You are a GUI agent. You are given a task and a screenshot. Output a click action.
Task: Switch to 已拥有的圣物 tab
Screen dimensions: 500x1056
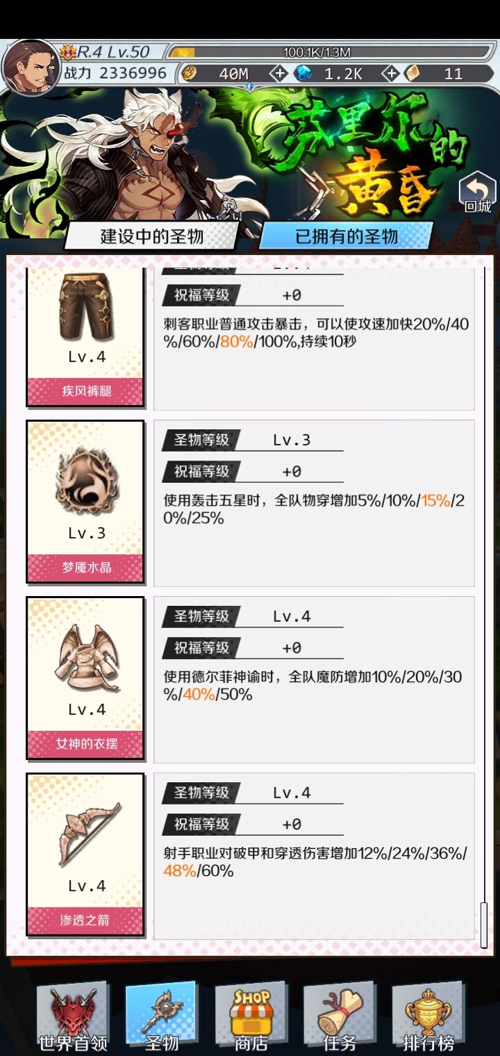click(347, 236)
